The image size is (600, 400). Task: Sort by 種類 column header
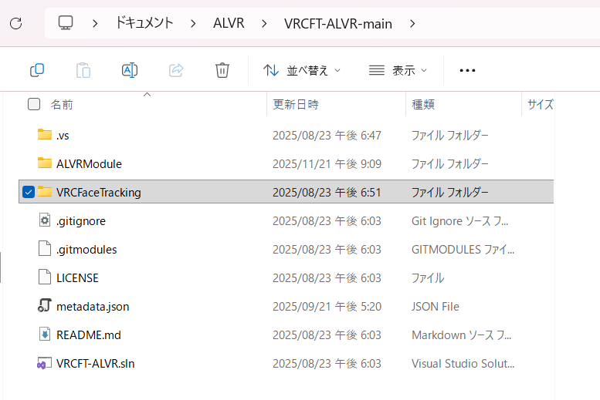pos(423,104)
